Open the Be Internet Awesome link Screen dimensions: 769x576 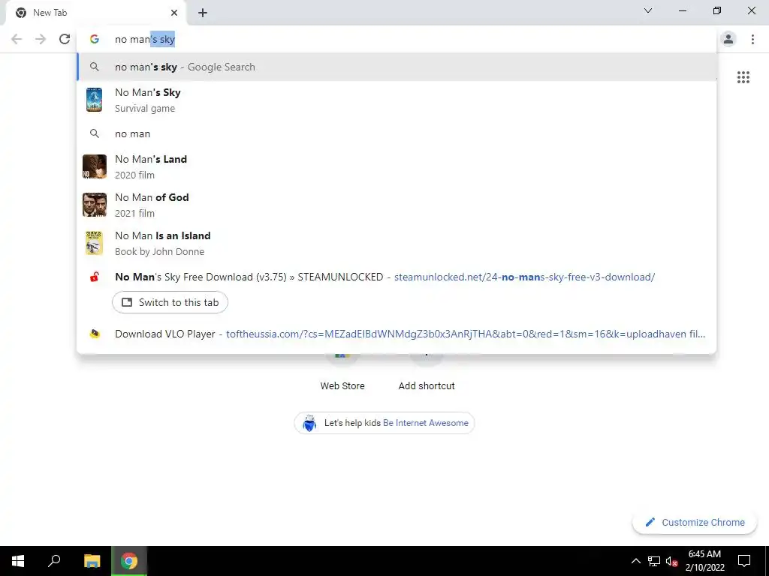coord(425,423)
